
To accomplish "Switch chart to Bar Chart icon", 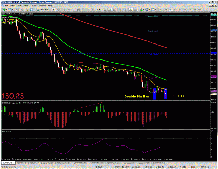I will [105, 10].
